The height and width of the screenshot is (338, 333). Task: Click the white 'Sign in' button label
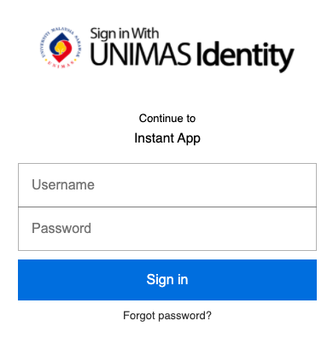[167, 280]
